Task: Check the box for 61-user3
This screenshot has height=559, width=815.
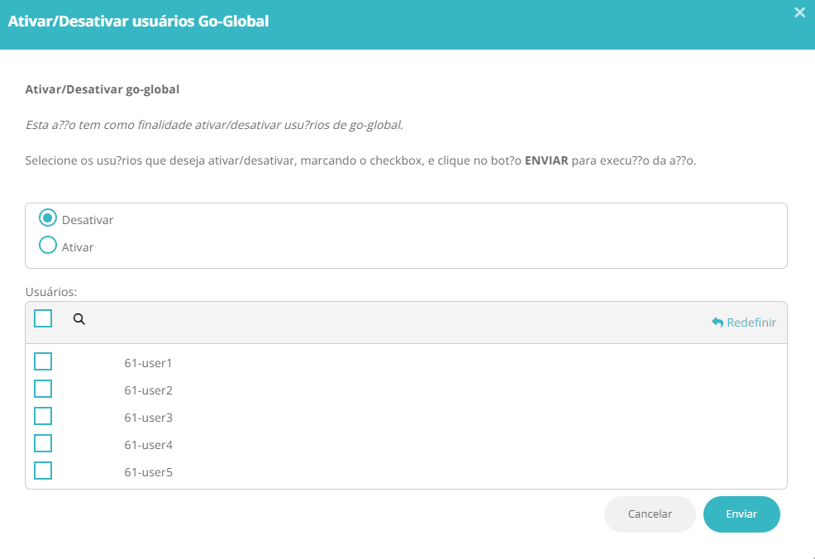Action: click(43, 416)
